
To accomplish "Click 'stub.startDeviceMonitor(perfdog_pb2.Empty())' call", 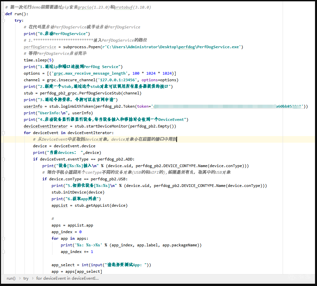I will click(125, 126).
